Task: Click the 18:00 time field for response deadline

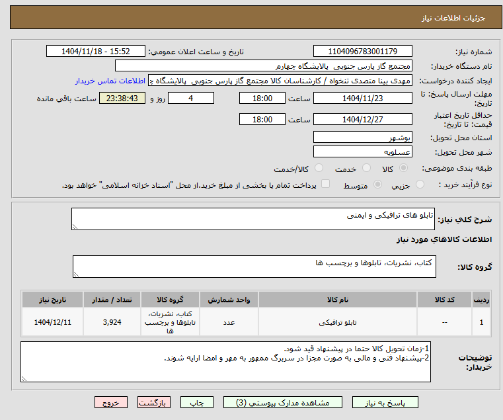Action: 262,98
